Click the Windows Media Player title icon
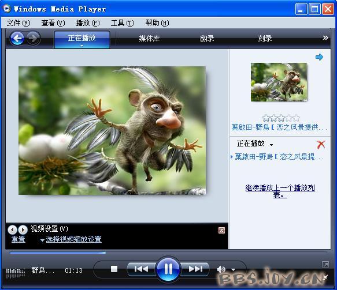Image resolution: width=337 pixels, height=290 pixels. point(7,9)
